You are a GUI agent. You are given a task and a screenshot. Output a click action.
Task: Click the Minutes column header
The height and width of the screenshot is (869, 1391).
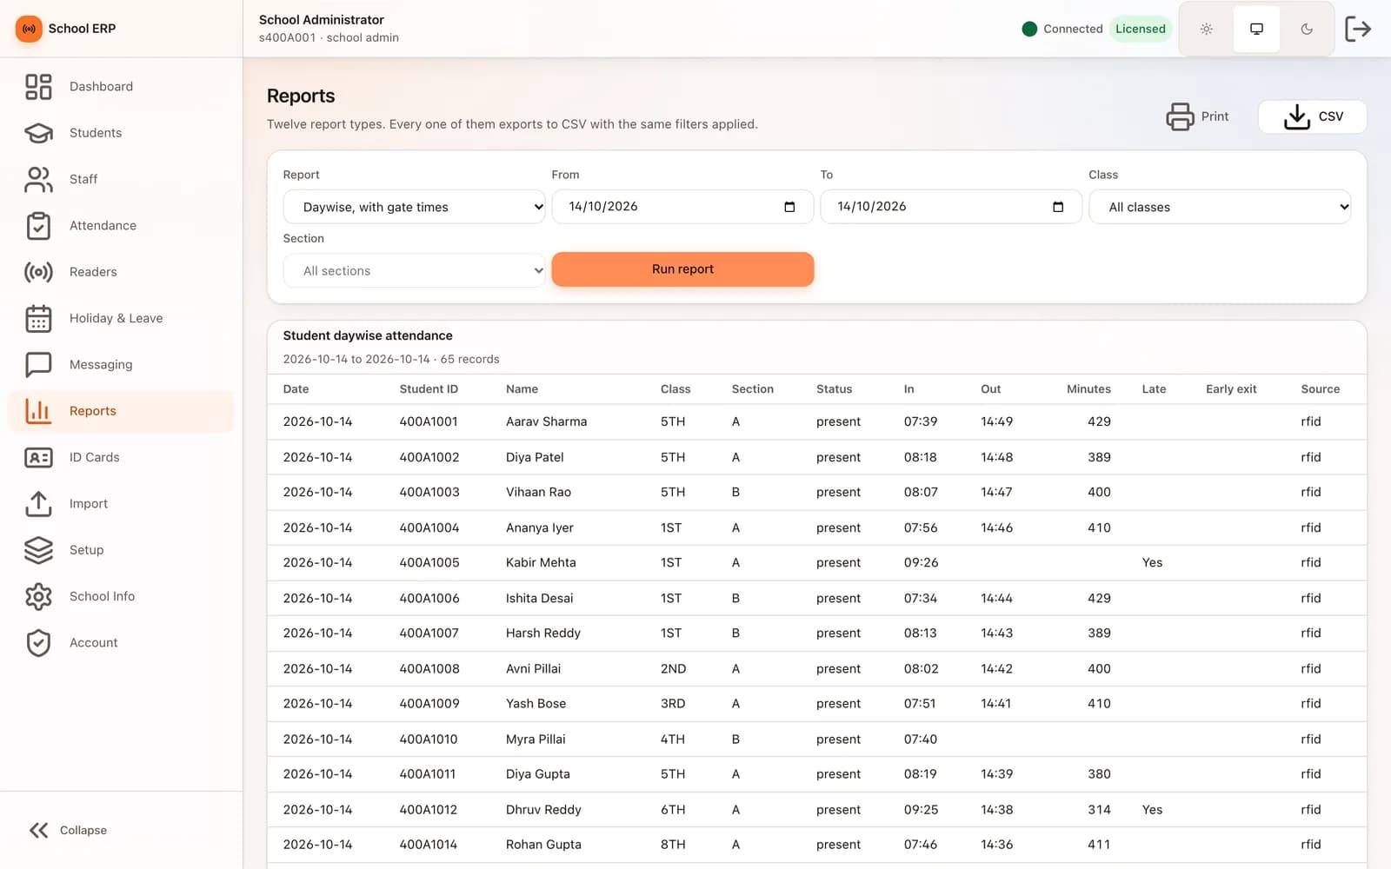(1088, 389)
